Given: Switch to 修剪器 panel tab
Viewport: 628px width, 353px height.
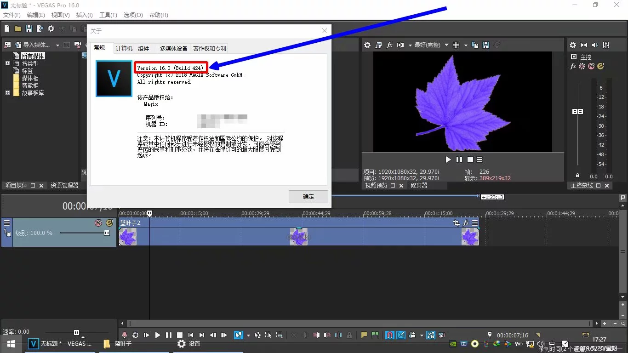Looking at the screenshot, I should 419,185.
